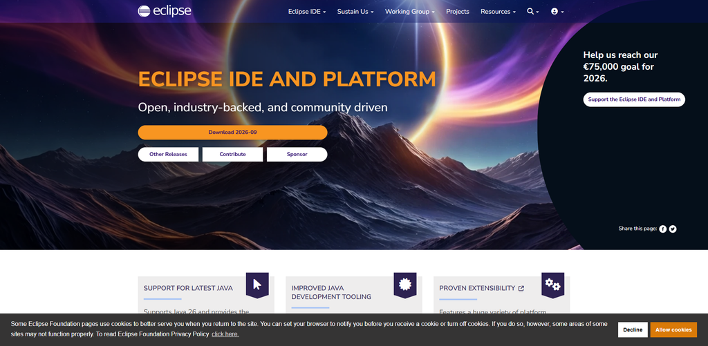Expand the Eclipse IDE menu
This screenshot has width=708, height=346.
pos(307,12)
